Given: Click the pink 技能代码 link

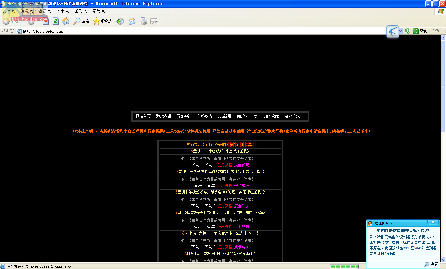Looking at the screenshot, I should tap(241, 165).
